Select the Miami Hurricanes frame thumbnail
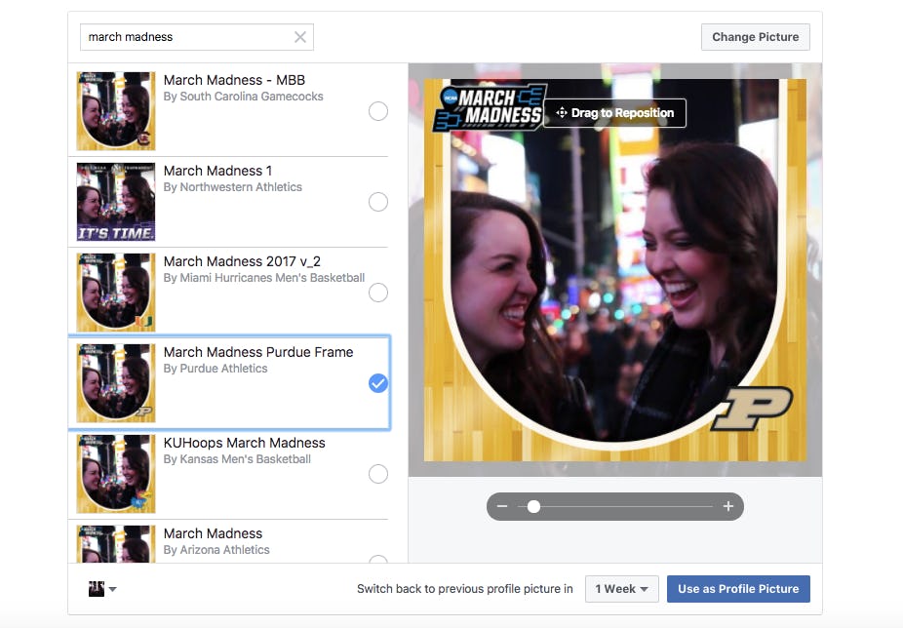 point(116,293)
